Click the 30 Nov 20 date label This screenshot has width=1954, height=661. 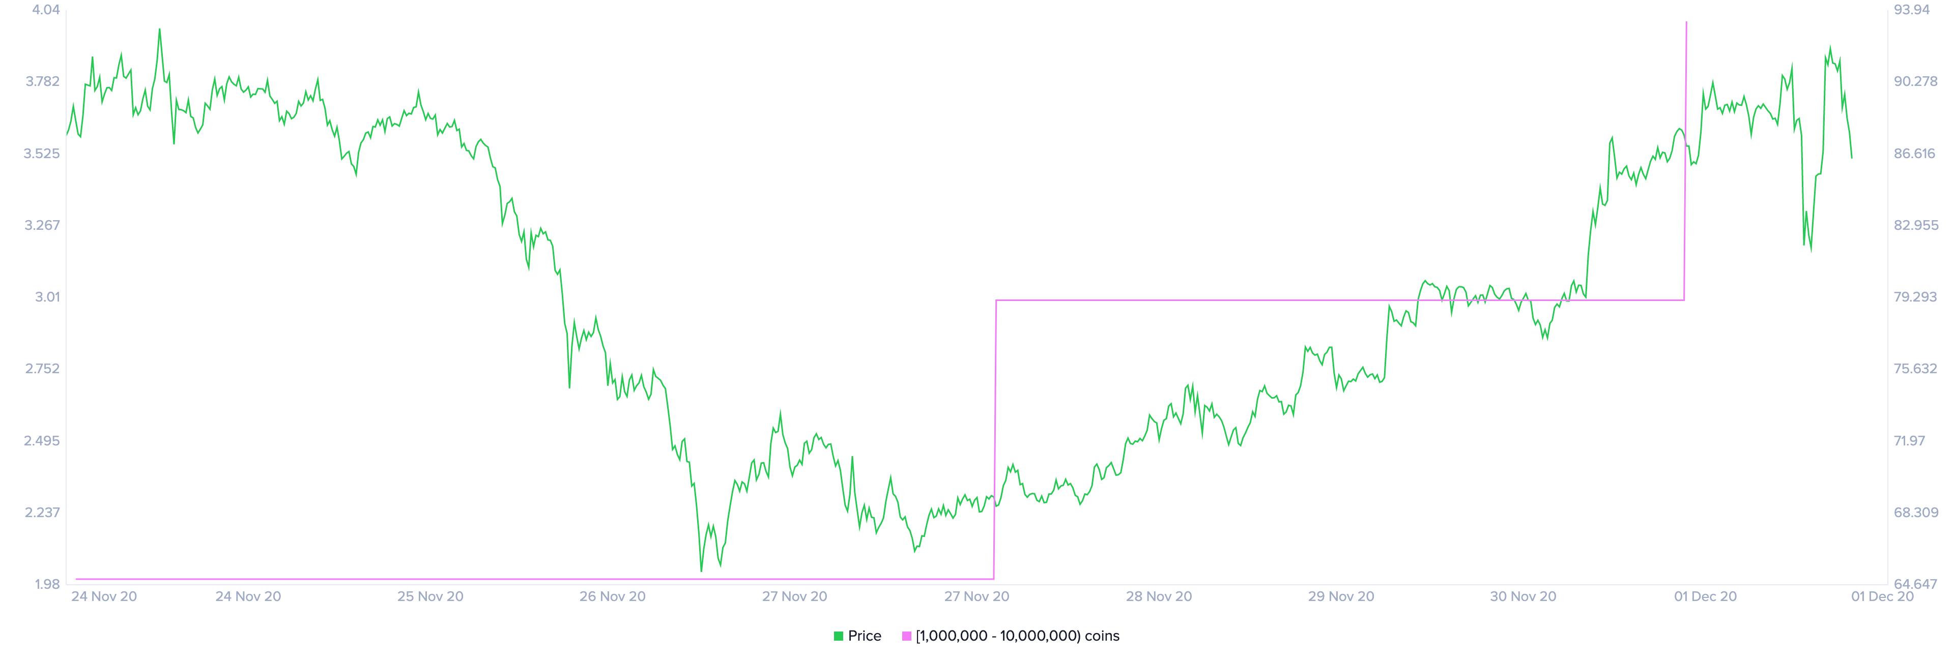(x=1522, y=596)
